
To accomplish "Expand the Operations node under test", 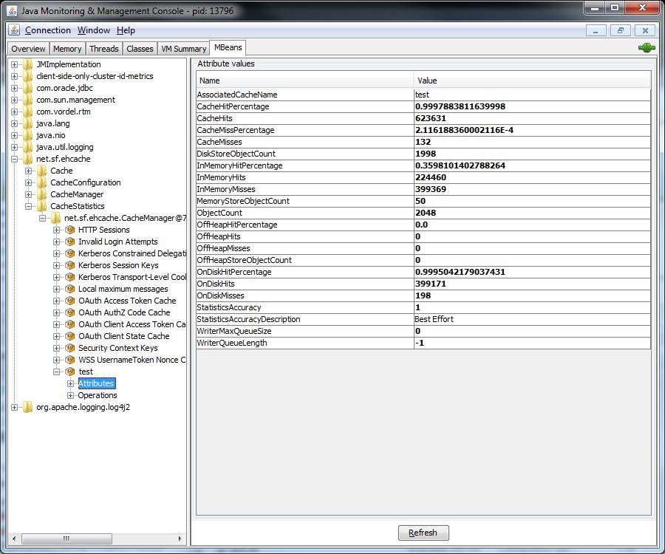I will (x=71, y=395).
